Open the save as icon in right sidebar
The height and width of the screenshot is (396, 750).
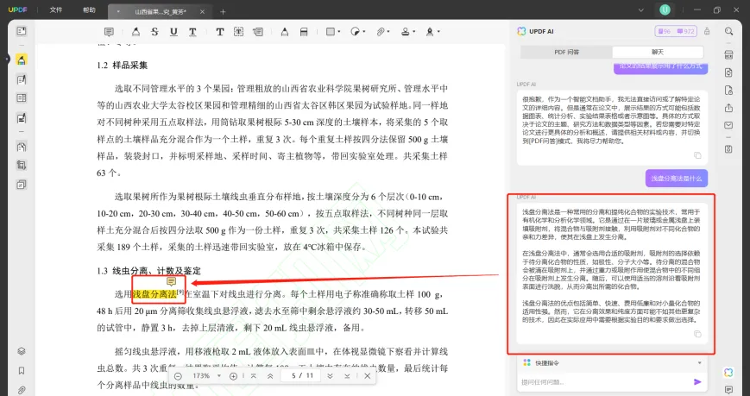coord(728,148)
